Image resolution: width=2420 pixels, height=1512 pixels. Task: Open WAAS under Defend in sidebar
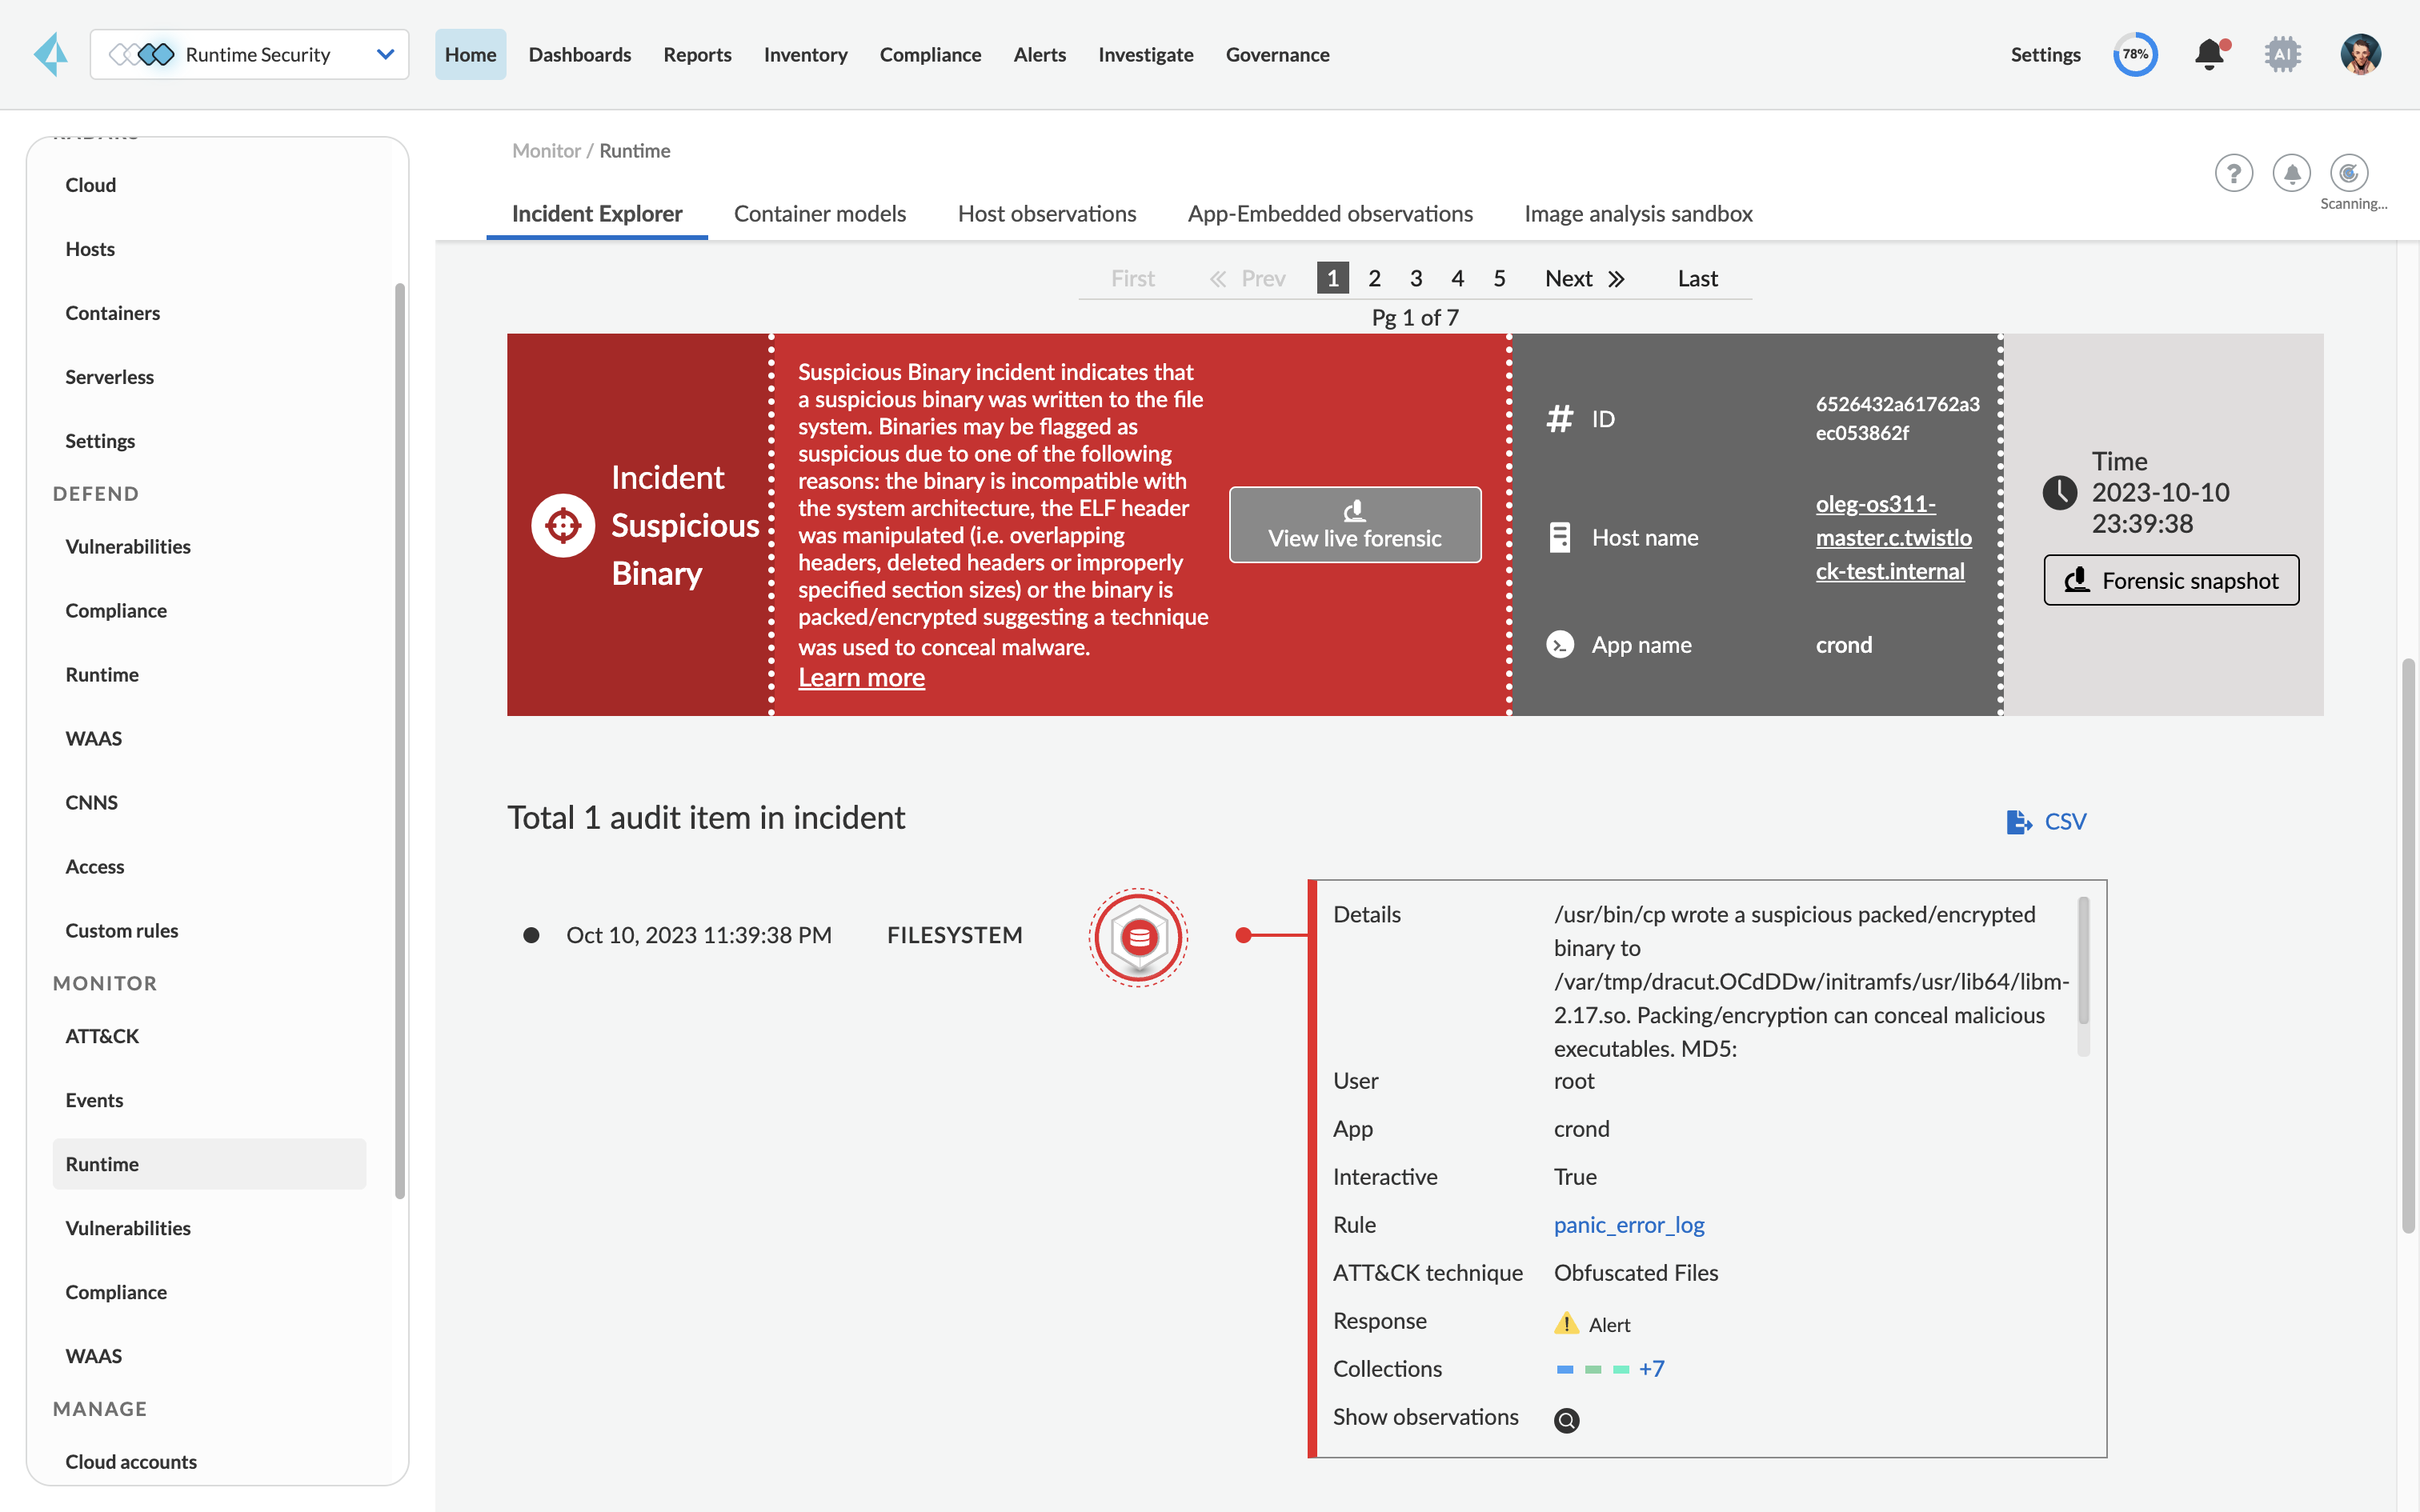coord(93,738)
